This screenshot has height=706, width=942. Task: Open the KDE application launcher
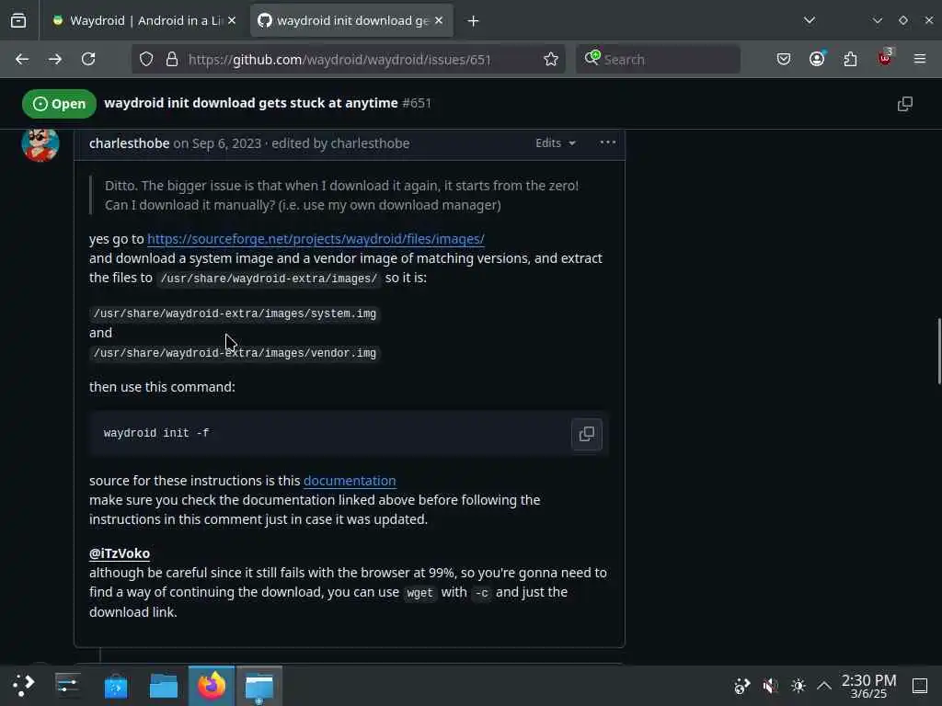(23, 686)
